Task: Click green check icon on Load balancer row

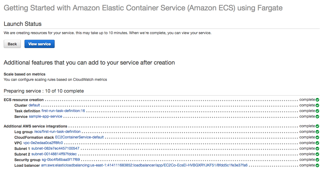Action: coord(317,165)
